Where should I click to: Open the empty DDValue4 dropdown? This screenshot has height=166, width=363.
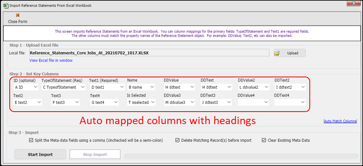[266, 102]
